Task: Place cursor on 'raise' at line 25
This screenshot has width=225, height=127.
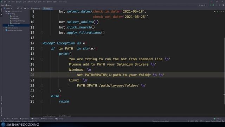Action: [x=64, y=102]
